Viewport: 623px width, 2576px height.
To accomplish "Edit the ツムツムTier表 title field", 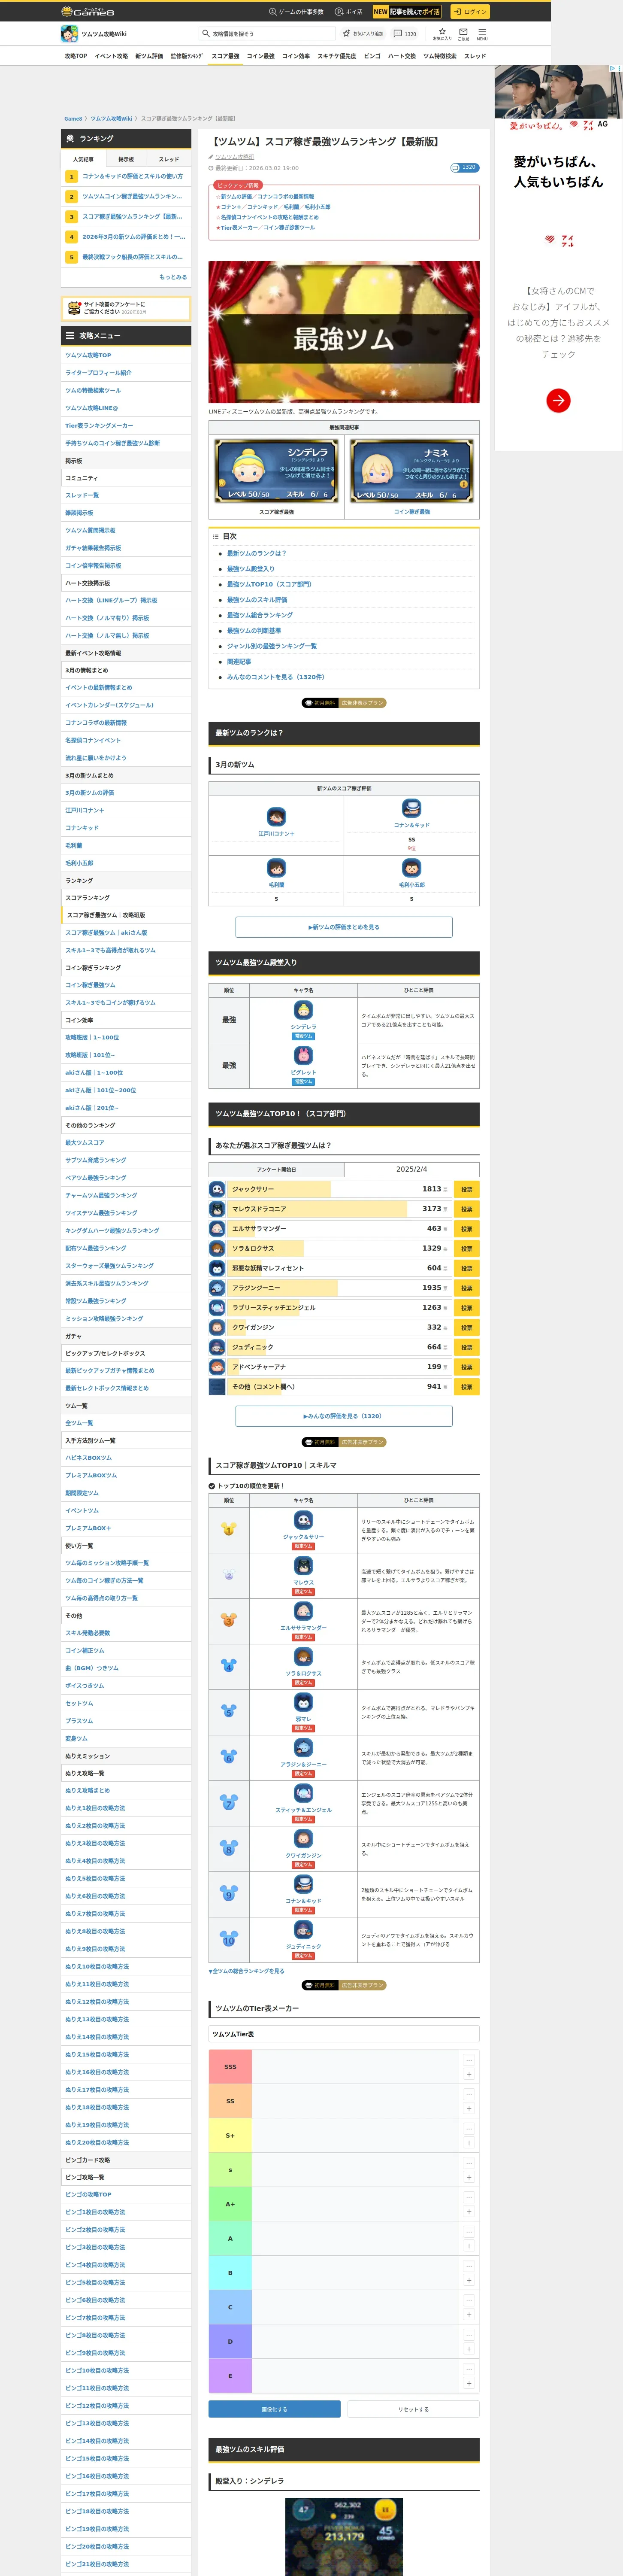I will point(344,2034).
